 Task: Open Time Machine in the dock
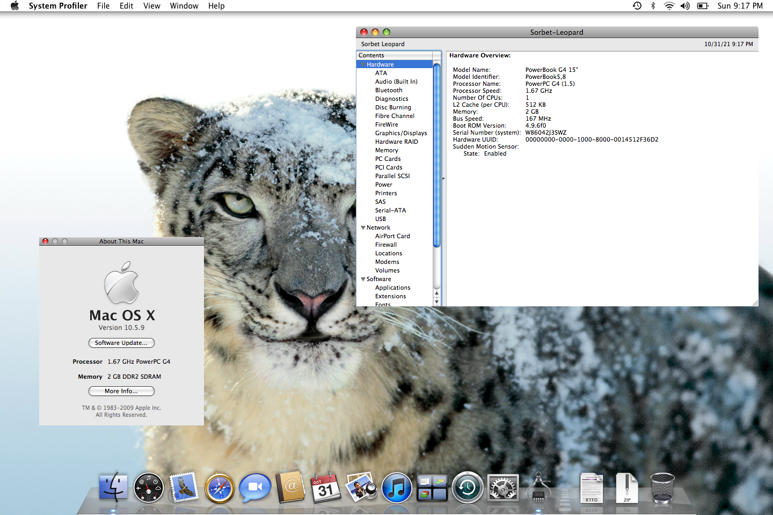468,488
